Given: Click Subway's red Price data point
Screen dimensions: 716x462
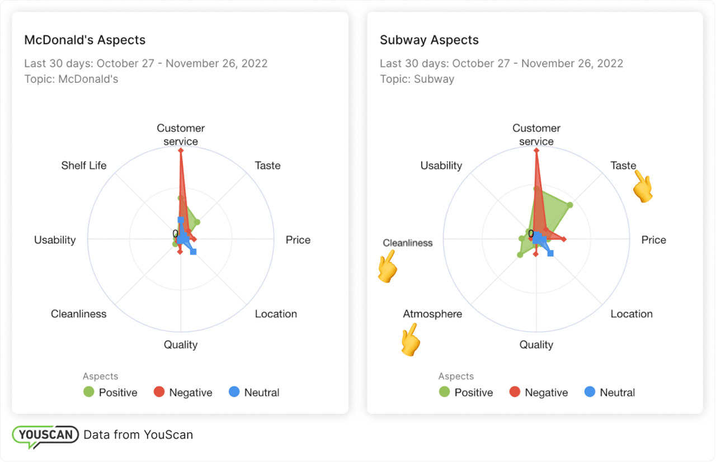Looking at the screenshot, I should pos(564,239).
